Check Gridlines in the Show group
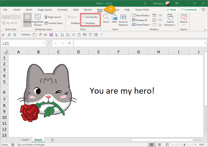208x147 pixels. pos(69,23)
